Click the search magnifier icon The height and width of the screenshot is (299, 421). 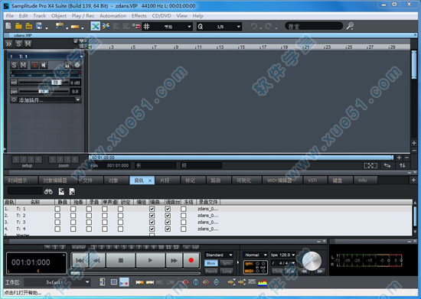point(350,26)
